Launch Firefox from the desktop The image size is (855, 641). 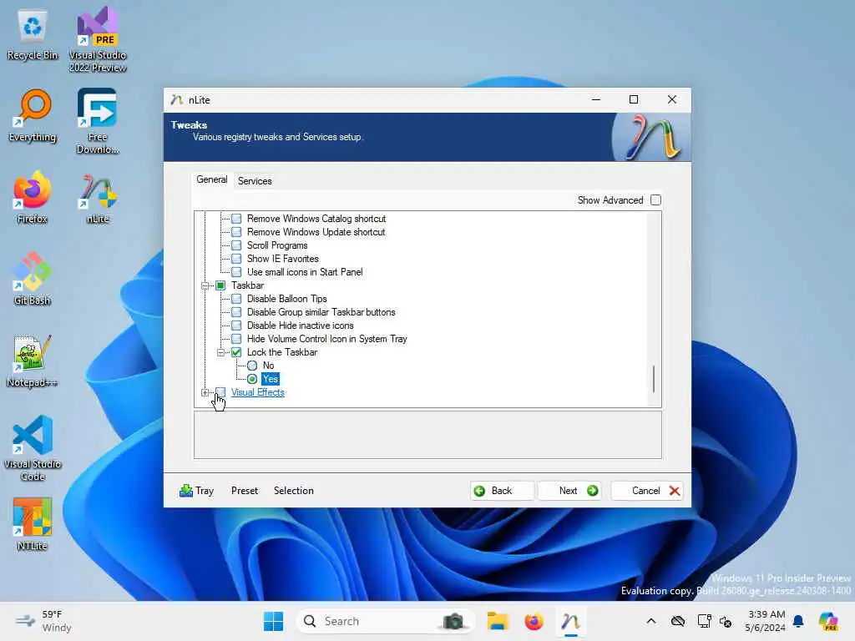33,198
